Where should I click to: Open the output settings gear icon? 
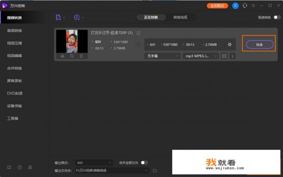[230, 45]
